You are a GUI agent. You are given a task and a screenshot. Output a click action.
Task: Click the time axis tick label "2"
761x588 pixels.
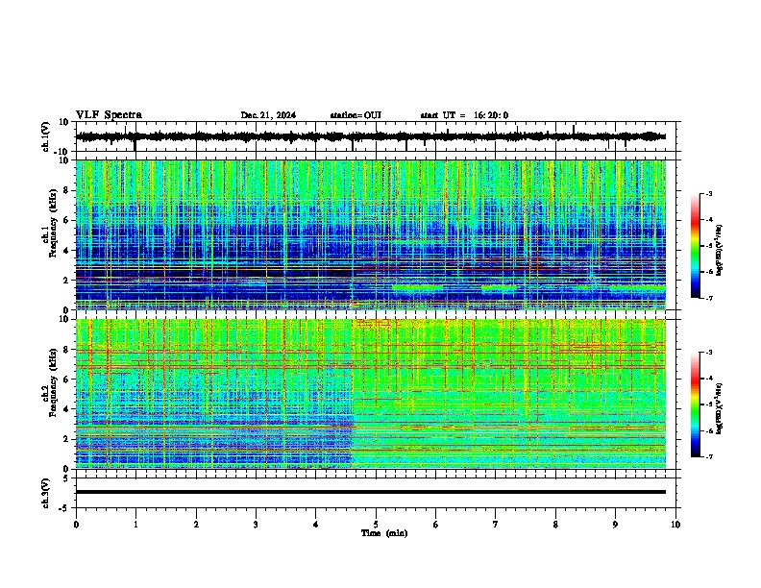[196, 525]
